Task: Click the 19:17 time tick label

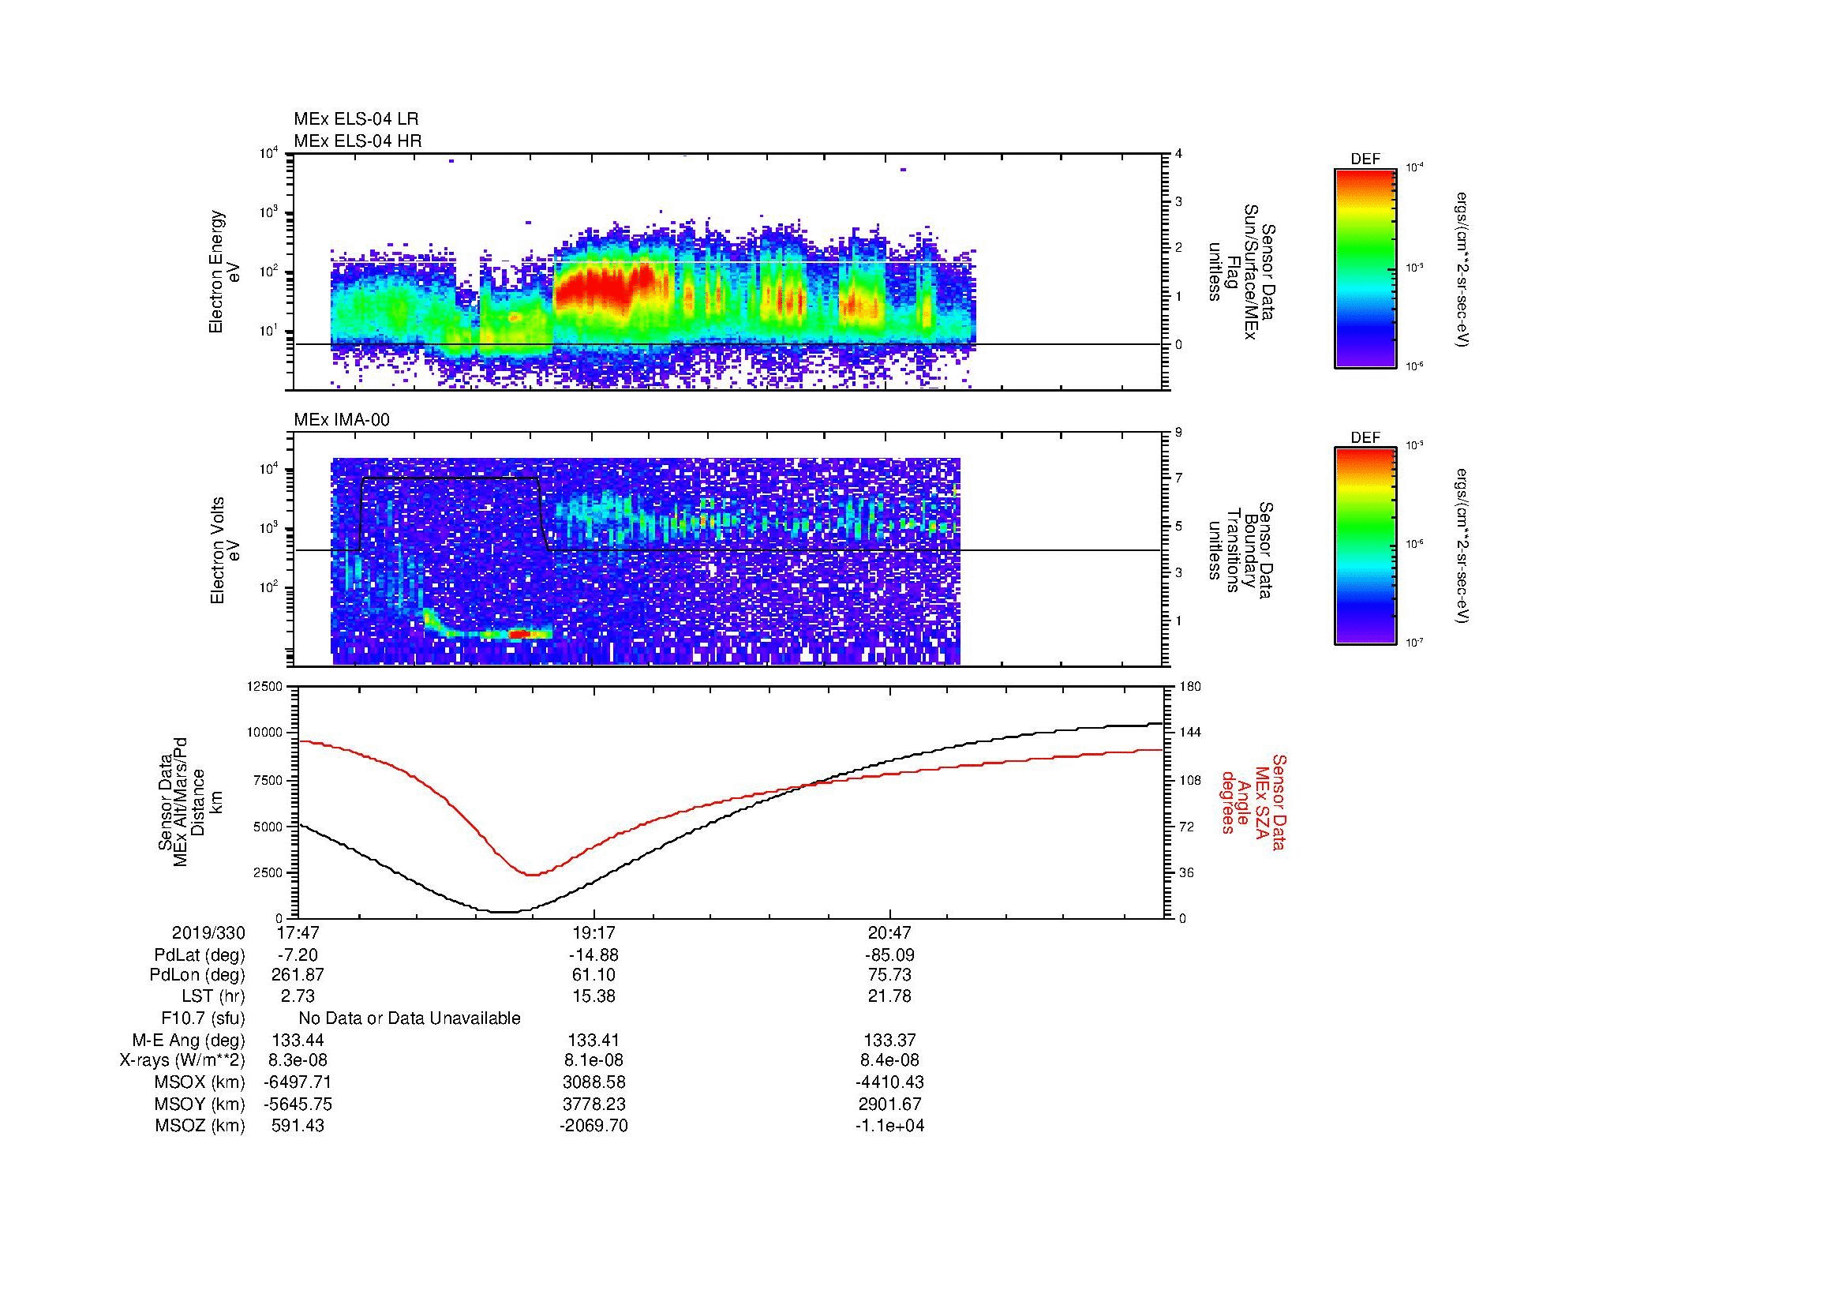Action: [x=594, y=933]
